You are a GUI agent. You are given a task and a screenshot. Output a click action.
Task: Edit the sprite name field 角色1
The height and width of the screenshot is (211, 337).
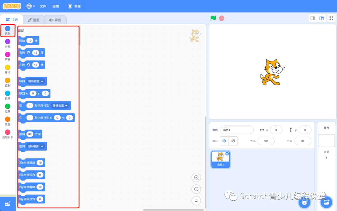tap(237, 130)
